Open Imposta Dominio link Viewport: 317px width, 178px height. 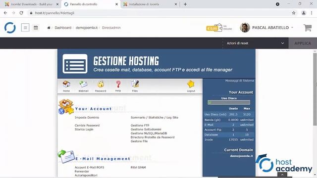click(87, 118)
